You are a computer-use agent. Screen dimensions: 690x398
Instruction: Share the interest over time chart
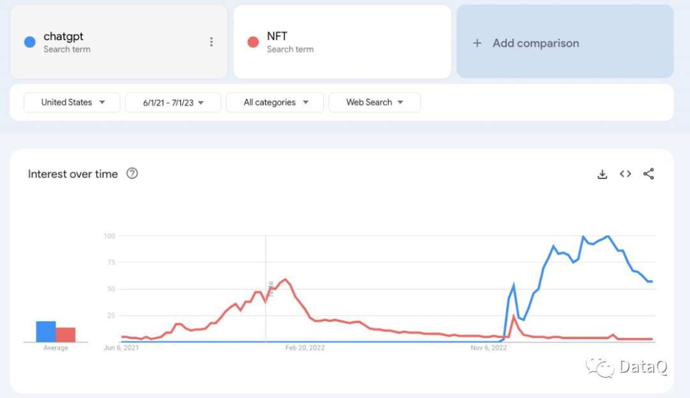(x=648, y=174)
